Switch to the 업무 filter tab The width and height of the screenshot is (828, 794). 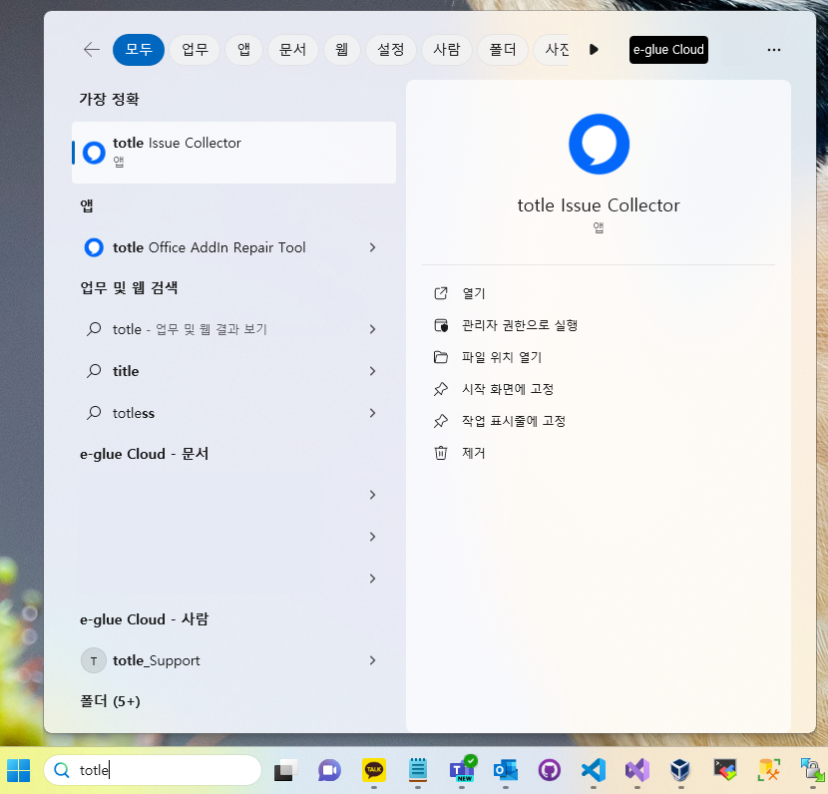pyautogui.click(x=195, y=50)
